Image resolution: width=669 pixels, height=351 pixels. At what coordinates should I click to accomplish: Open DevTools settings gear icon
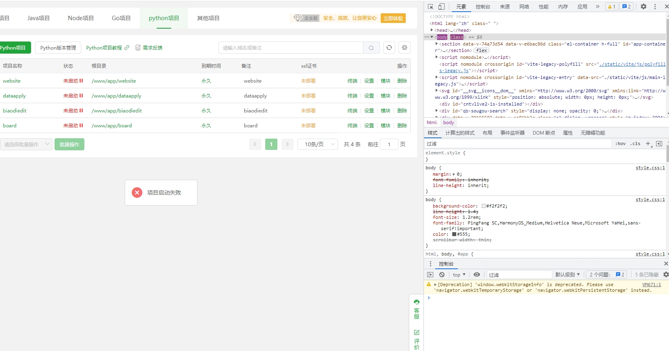[x=644, y=6]
